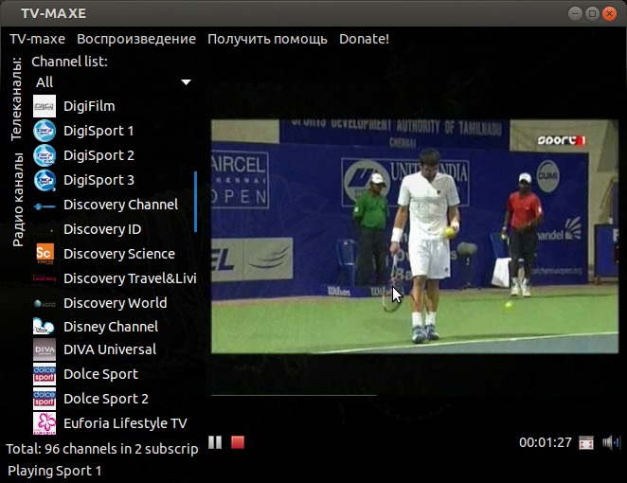Viewport: 627px width, 483px height.
Task: Select Discovery Travel&Livi channel name
Action: (x=130, y=278)
